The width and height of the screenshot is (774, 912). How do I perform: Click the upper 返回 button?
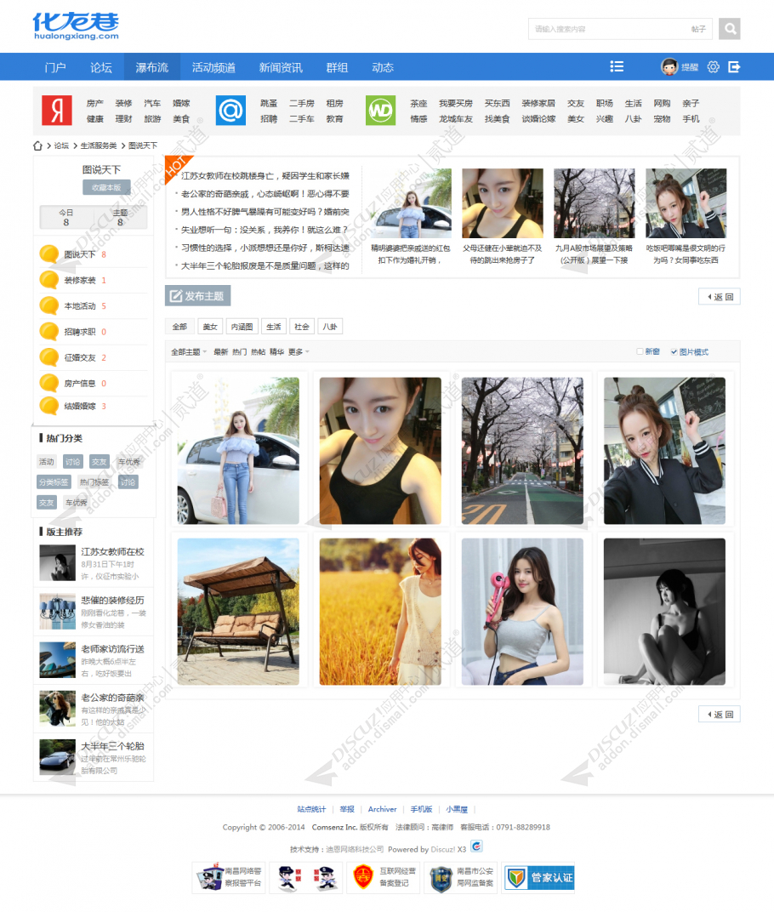720,297
